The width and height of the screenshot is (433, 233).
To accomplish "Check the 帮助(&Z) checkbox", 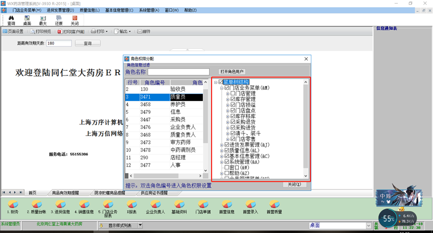I will pos(227,173).
